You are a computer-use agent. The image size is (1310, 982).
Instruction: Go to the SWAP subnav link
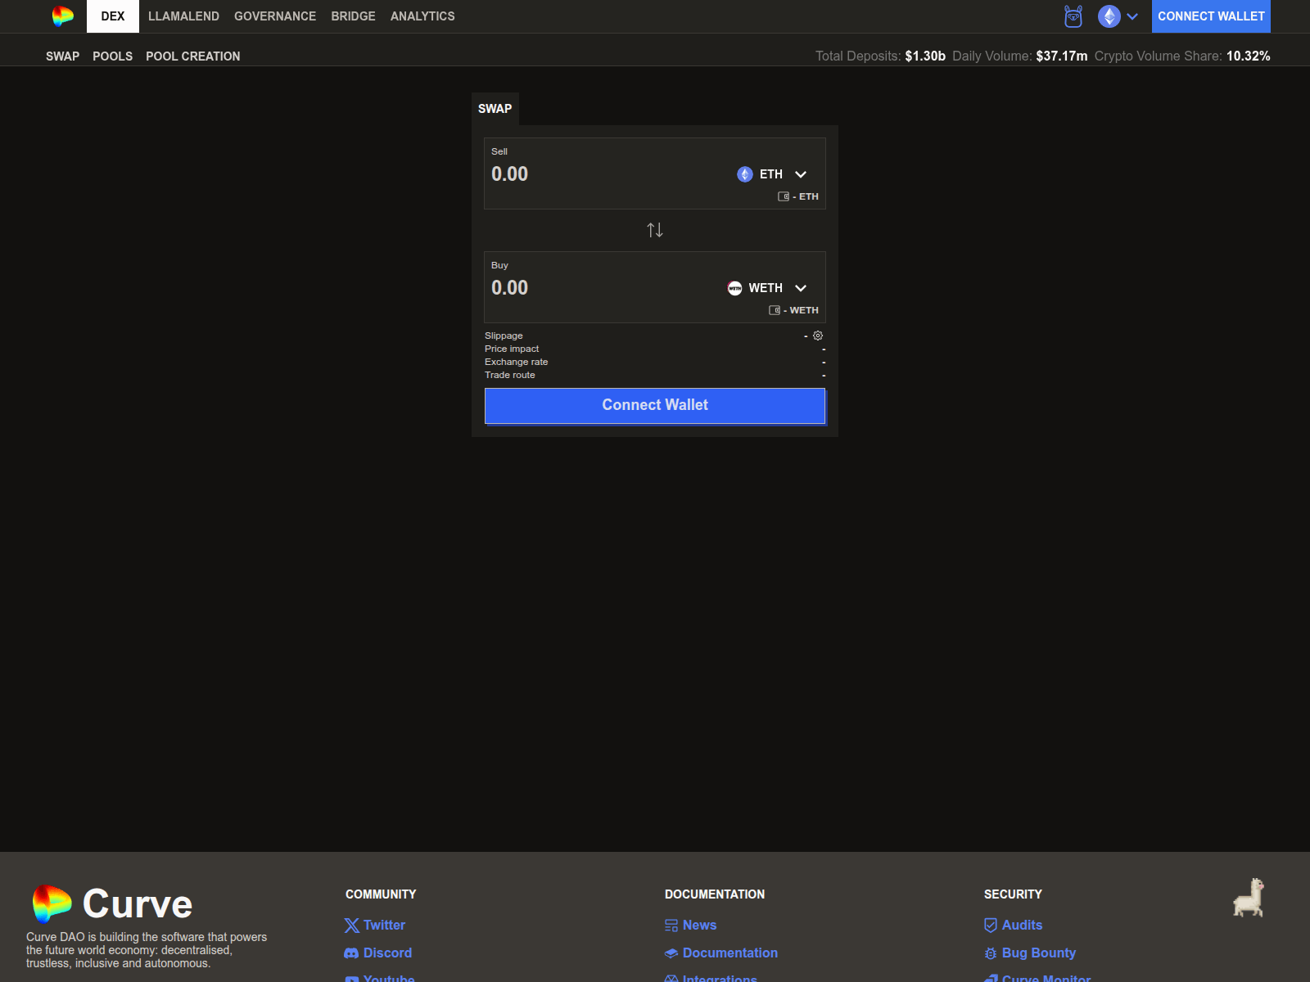point(62,56)
